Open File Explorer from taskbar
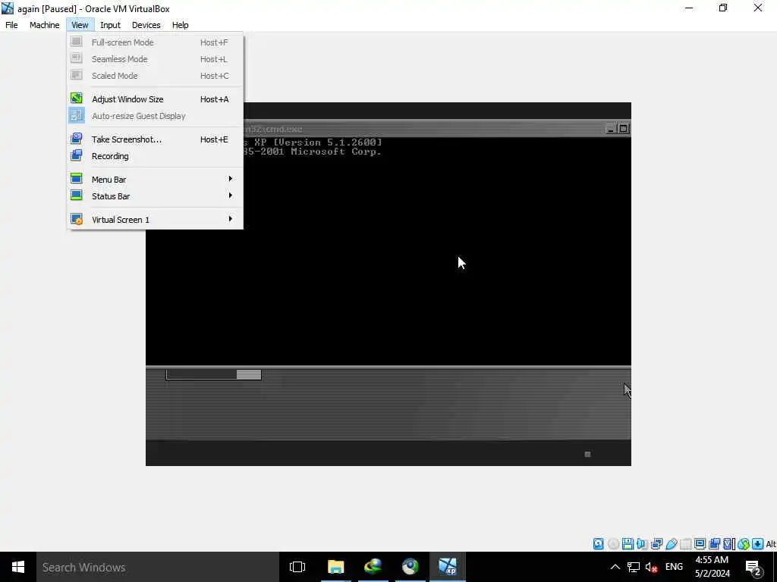Screen dimensions: 777x582 click(x=335, y=567)
